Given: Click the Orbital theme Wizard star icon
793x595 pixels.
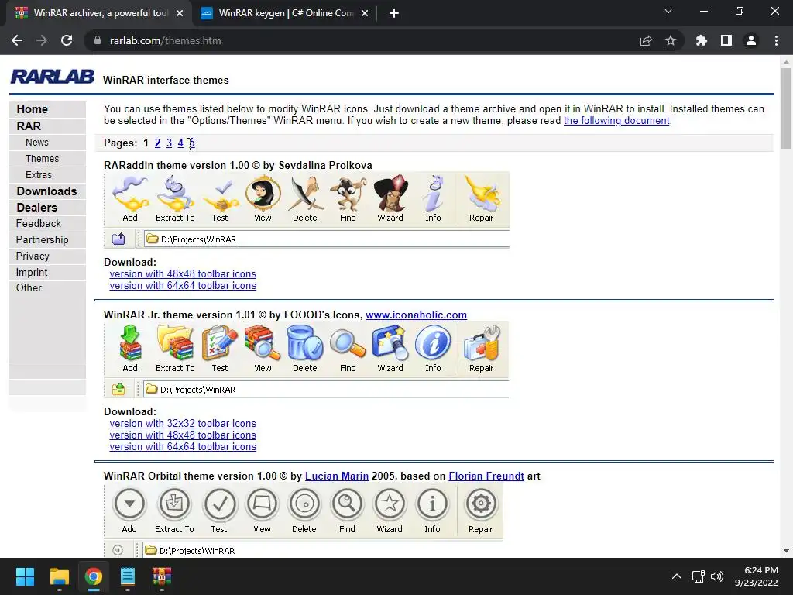Looking at the screenshot, I should tap(390, 504).
